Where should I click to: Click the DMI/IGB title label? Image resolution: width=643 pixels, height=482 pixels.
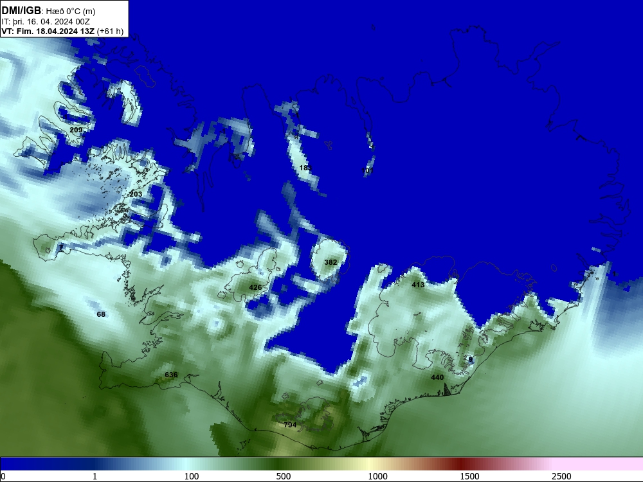[x=21, y=11]
